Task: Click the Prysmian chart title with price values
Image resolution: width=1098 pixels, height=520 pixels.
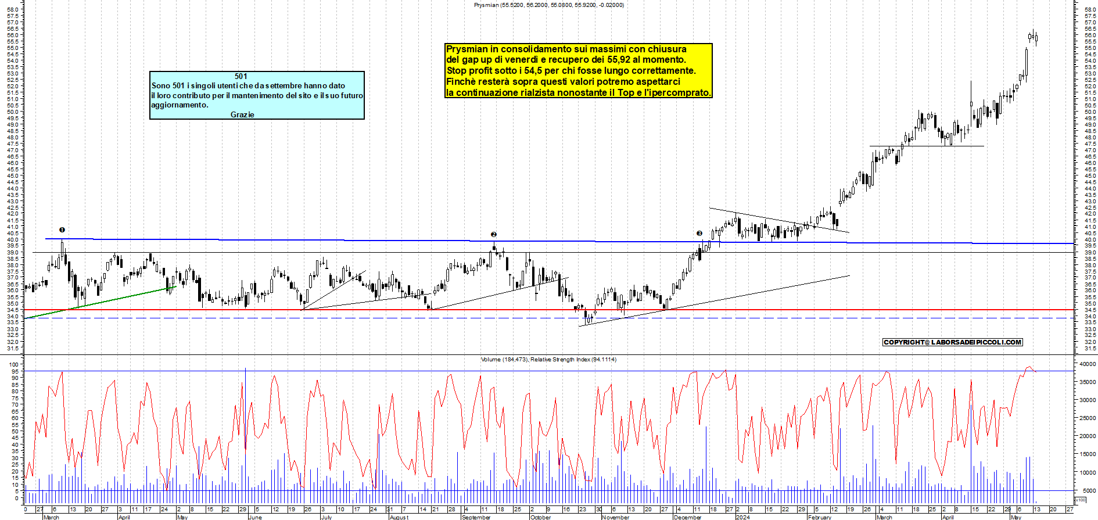Action: [549, 5]
